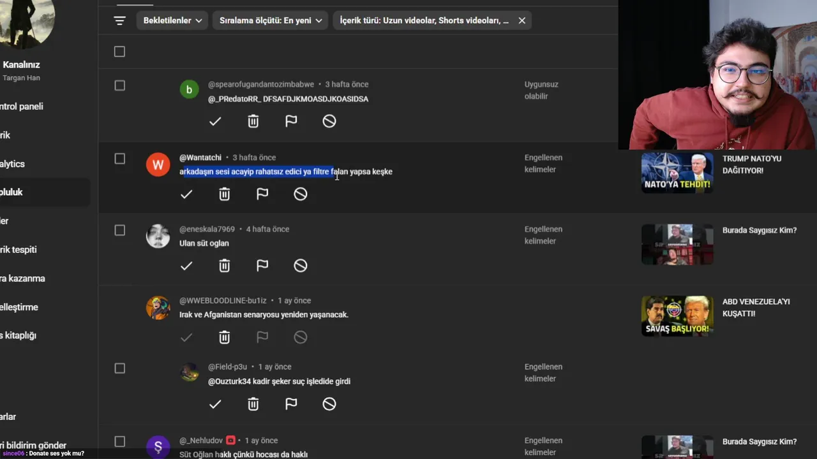Viewport: 817px width, 459px height.
Task: Click the ABD VENEZUELA'YI KUŞATTI! video title
Action: (x=756, y=307)
